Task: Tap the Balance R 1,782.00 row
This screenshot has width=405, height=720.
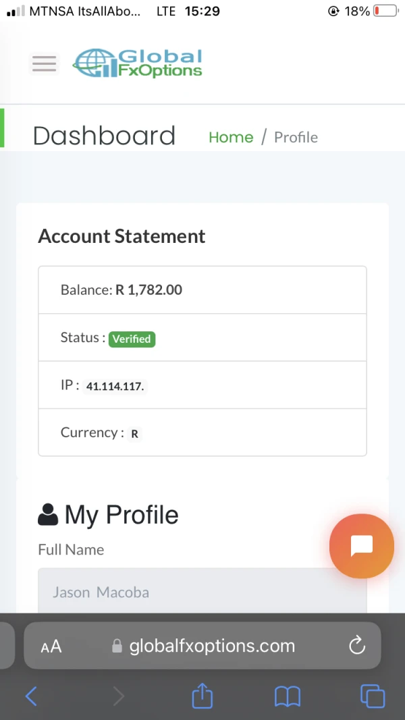Action: [x=202, y=290]
